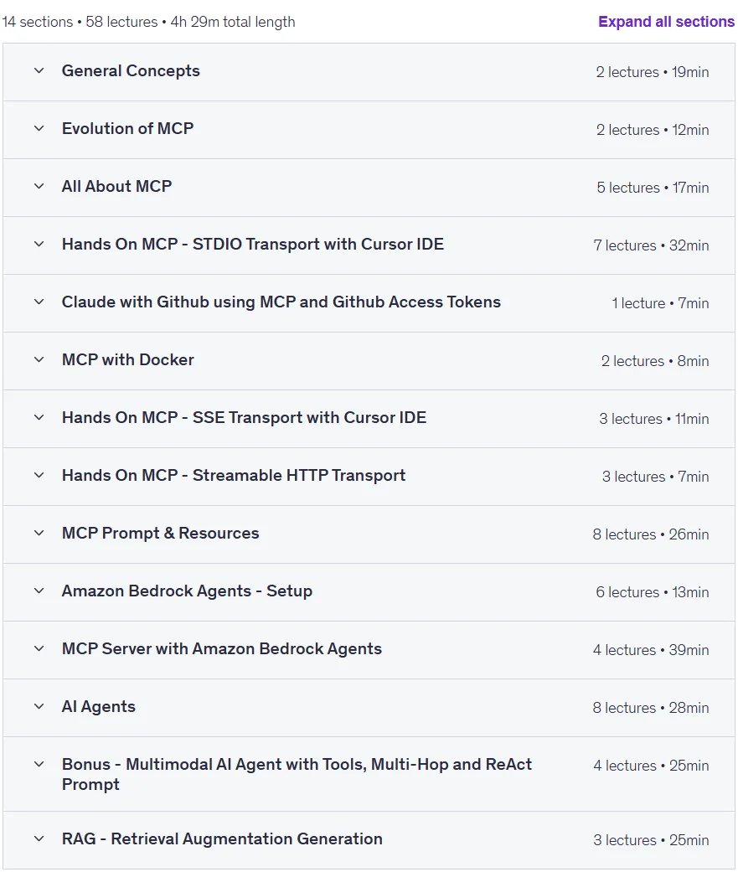This screenshot has width=738, height=872.
Task: Click the Hands On MCP SSE Transport title
Action: point(244,418)
